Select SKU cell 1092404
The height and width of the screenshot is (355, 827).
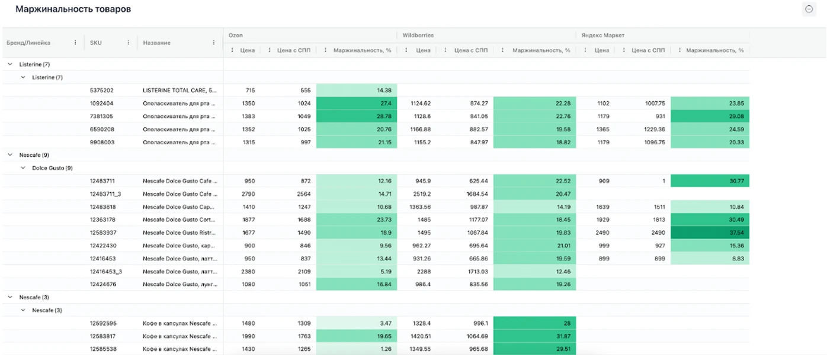(102, 104)
